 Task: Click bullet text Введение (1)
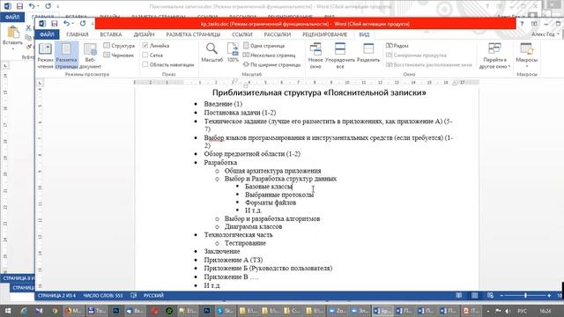223,104
